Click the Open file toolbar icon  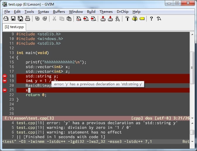coord(6,19)
